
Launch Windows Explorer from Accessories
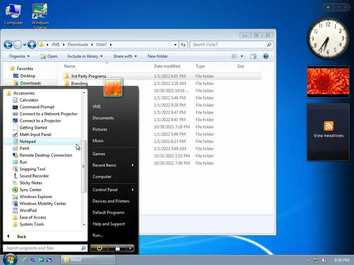36,196
